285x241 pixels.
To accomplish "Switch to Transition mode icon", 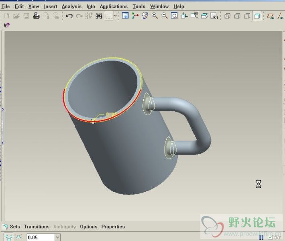I will [18, 237].
